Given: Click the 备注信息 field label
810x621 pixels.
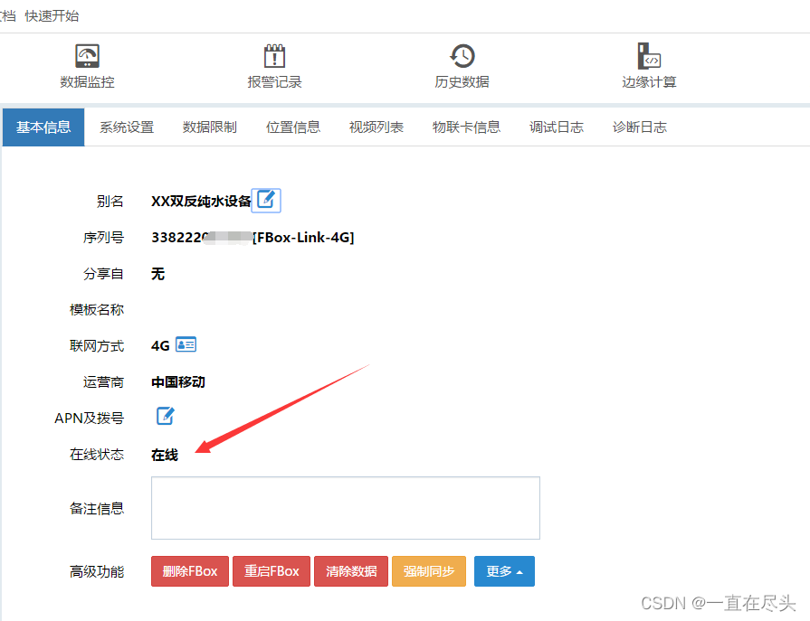Looking at the screenshot, I should [97, 509].
